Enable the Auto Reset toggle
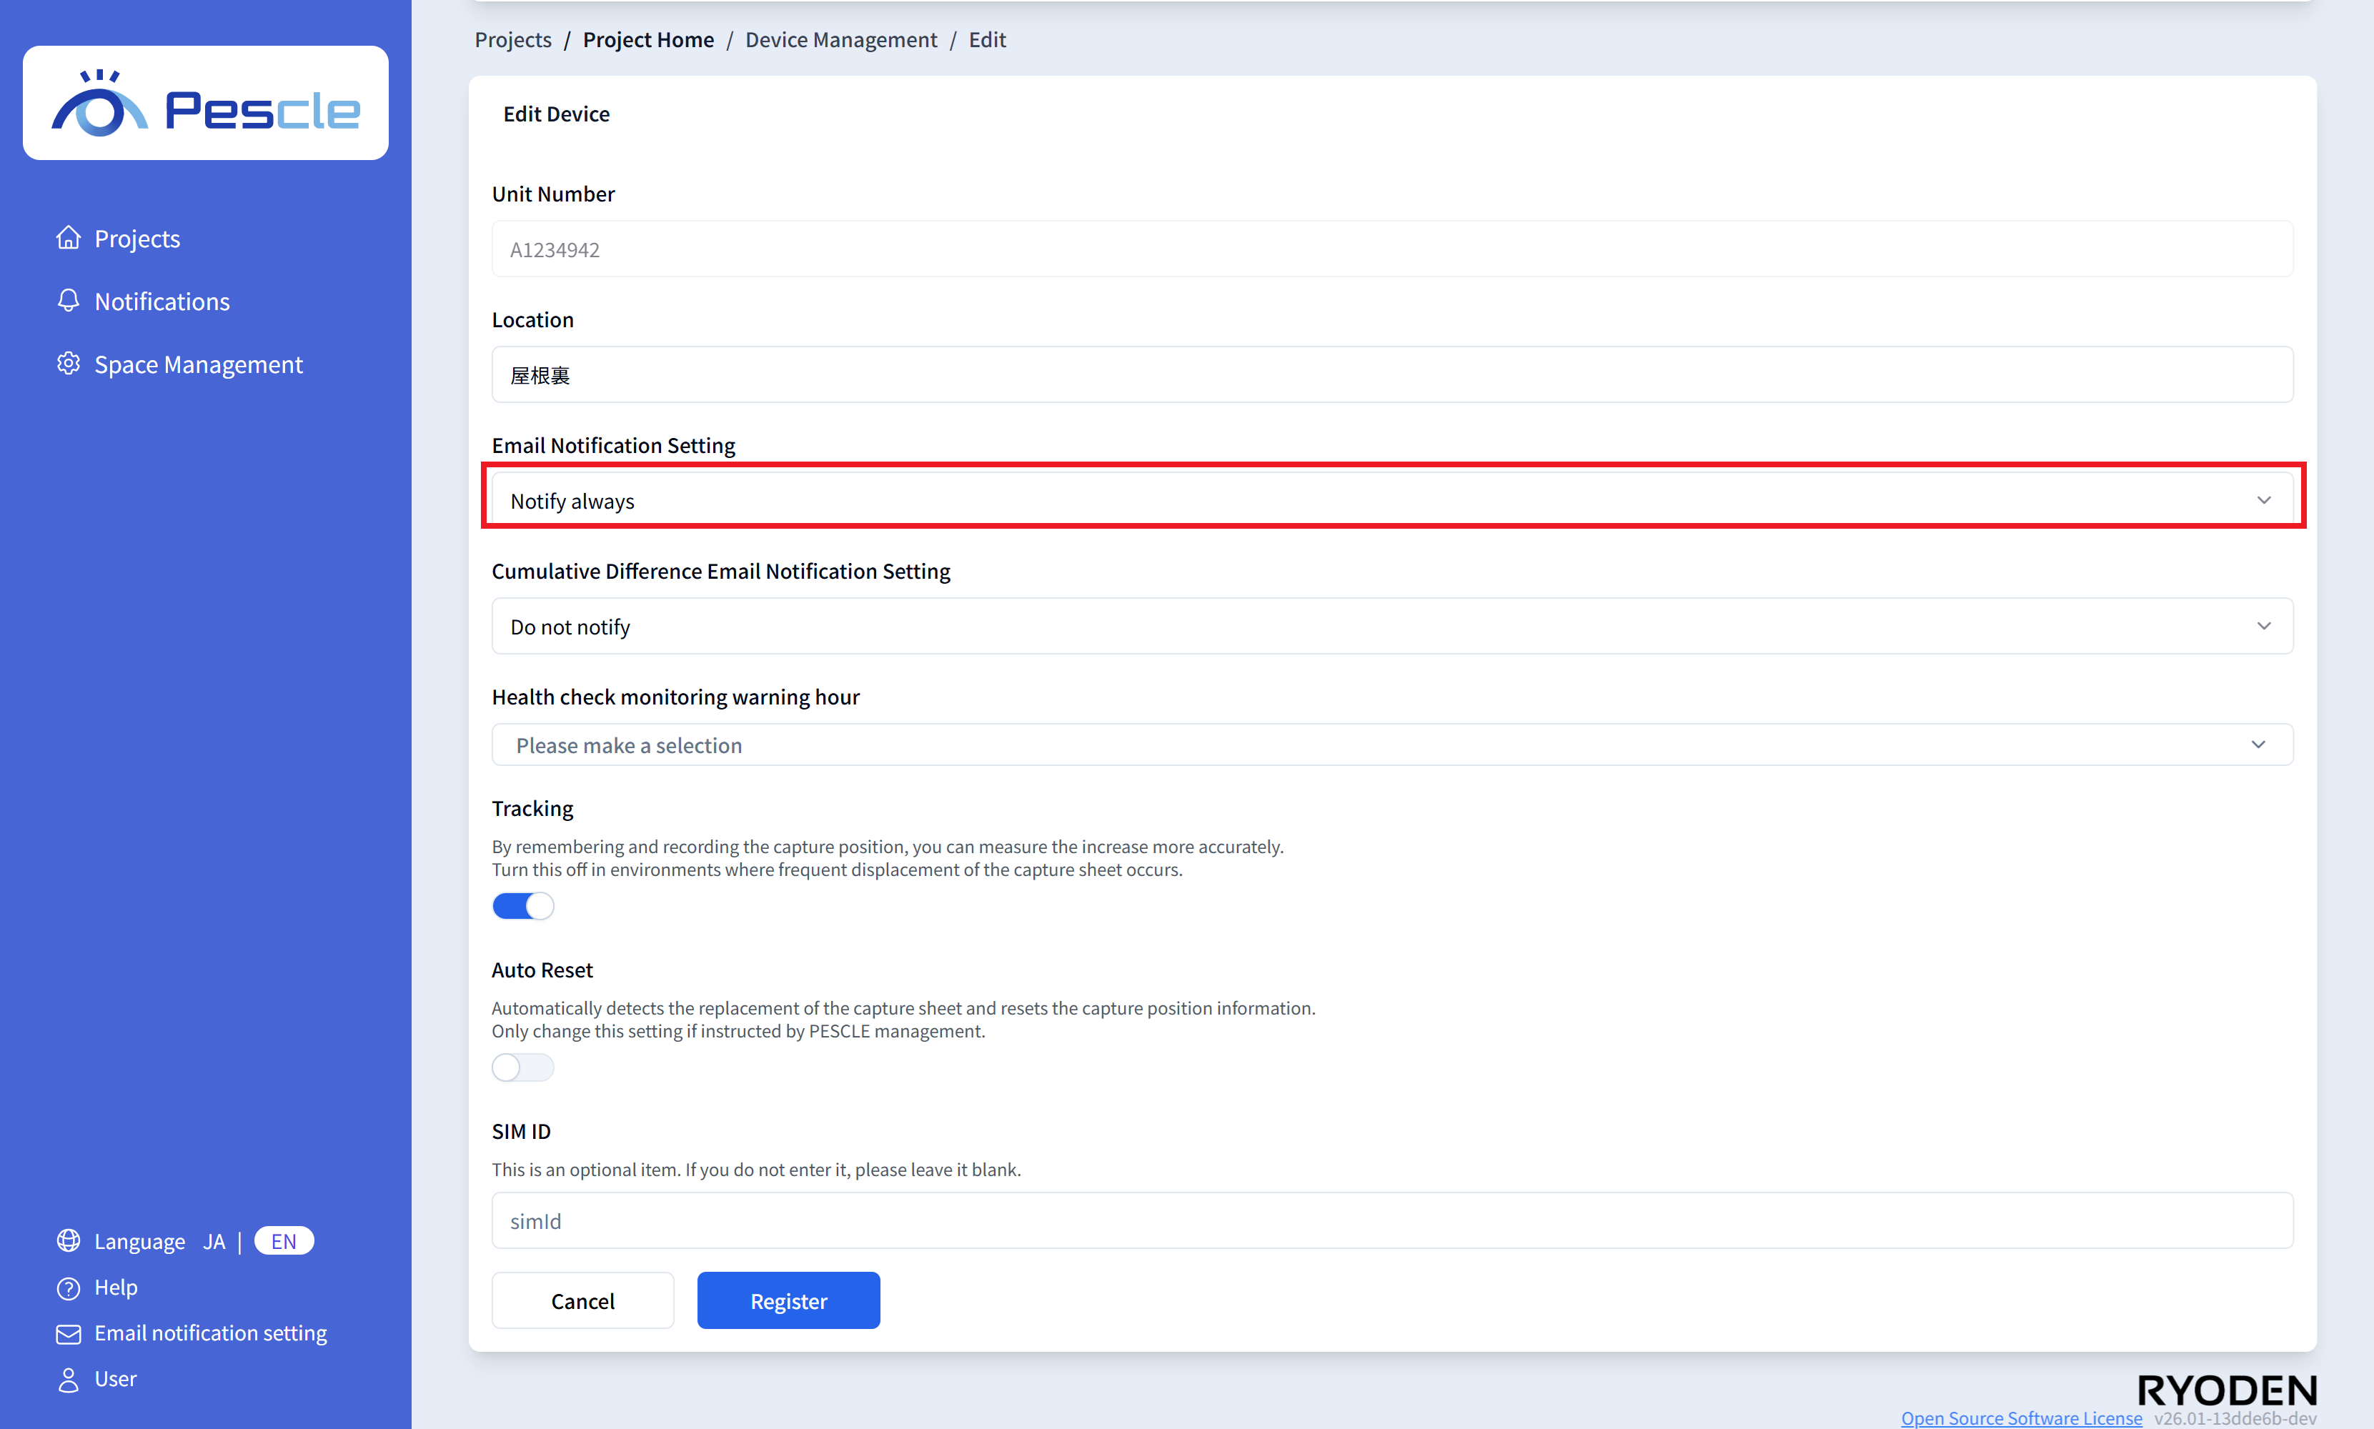 [523, 1067]
